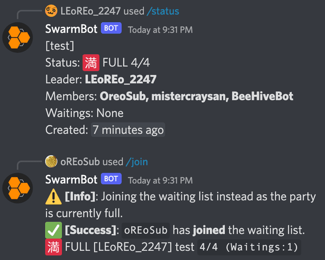
Task: Click the first message's 9:31 PM timestamp
Action: click(x=160, y=29)
